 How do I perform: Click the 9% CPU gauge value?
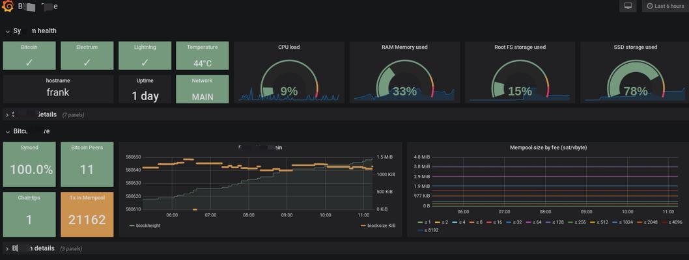(x=288, y=91)
